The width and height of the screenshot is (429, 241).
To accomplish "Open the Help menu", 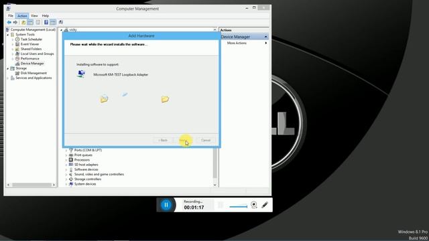I will 46,16.
